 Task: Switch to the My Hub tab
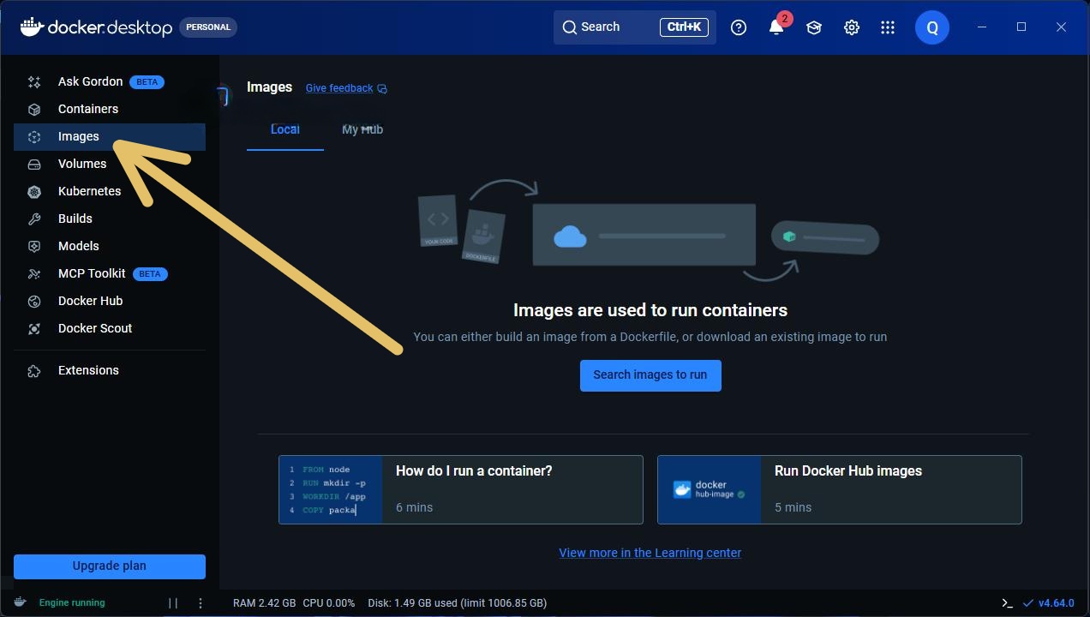point(362,130)
